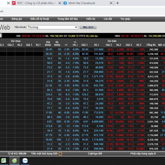Click the refresh icon beside Tiền mặt khả dụng

(x=60, y=154)
